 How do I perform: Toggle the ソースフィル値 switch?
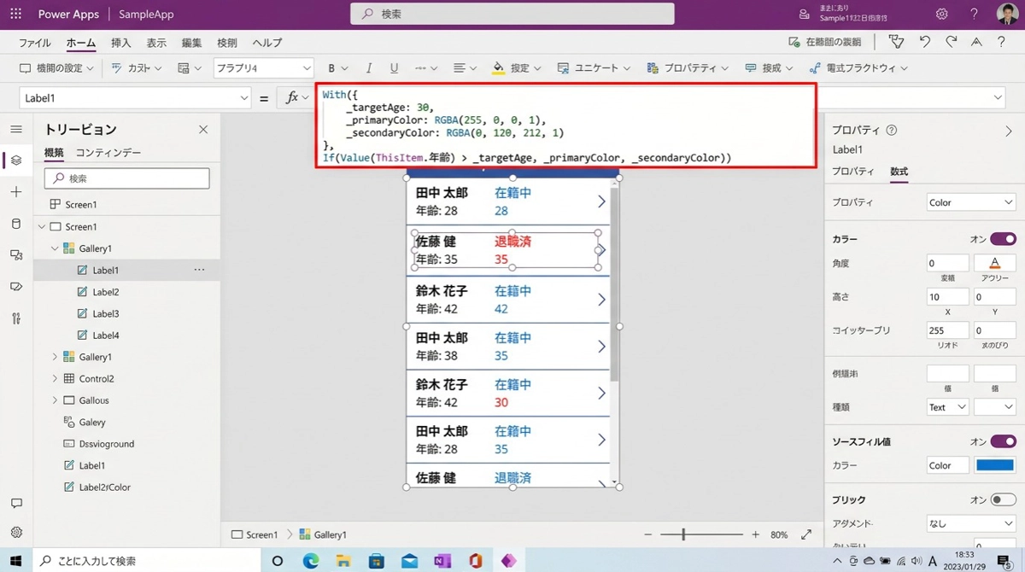click(x=1003, y=441)
